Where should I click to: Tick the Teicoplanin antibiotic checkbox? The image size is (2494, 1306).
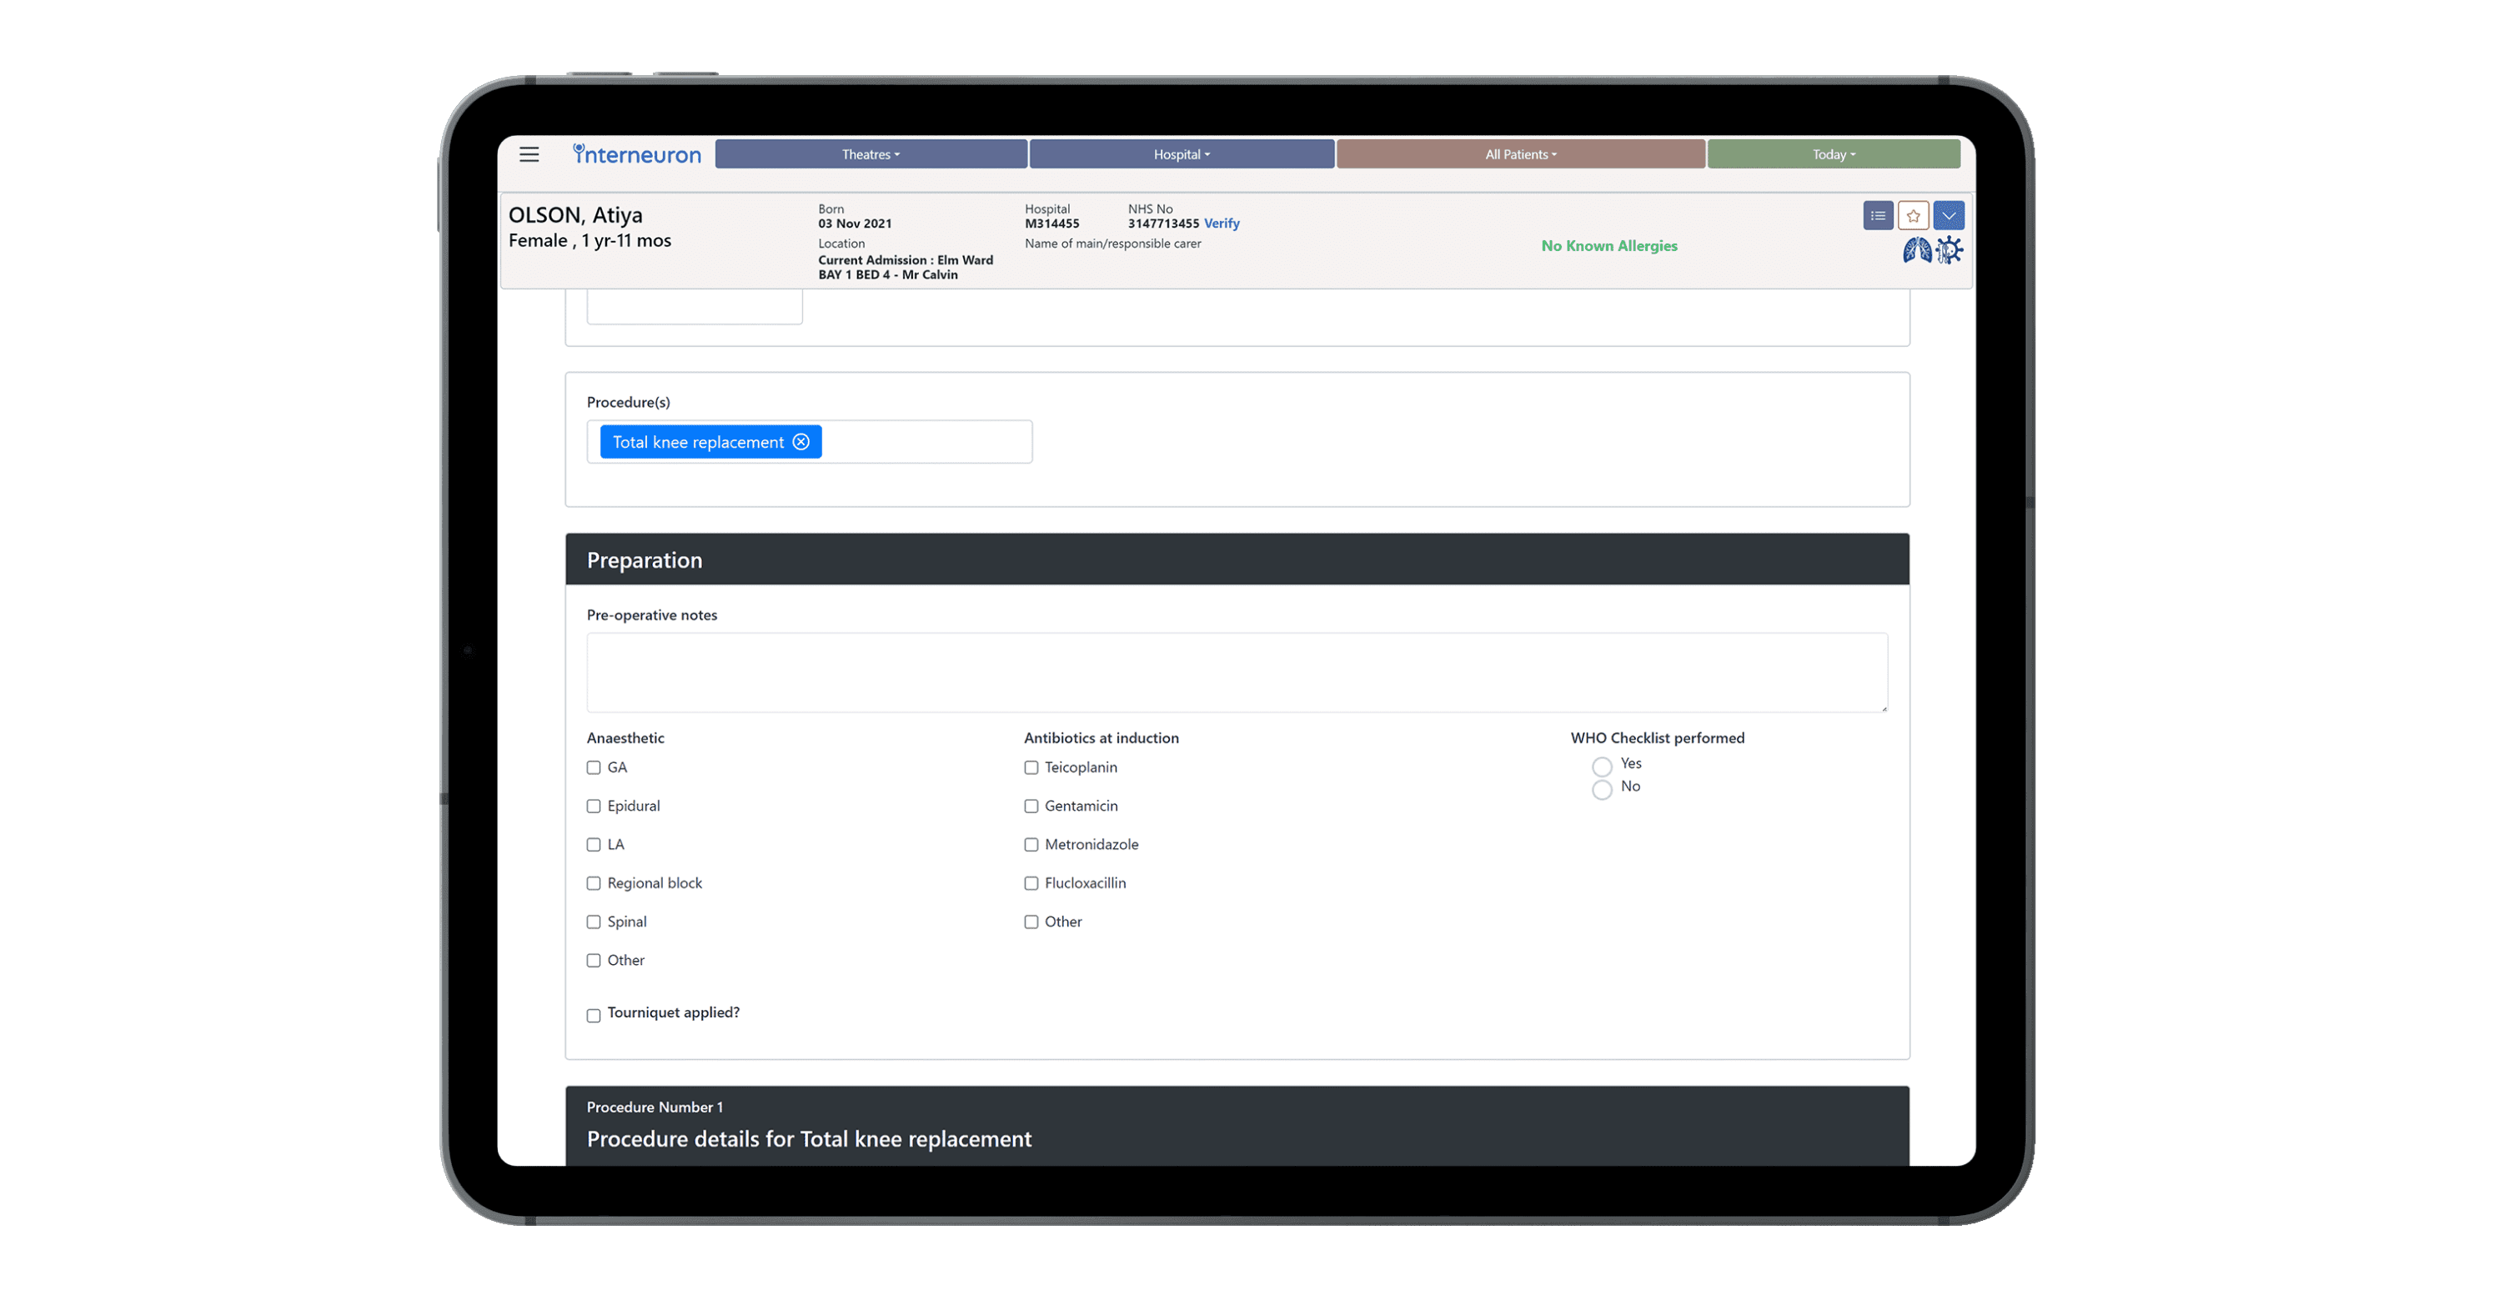click(1031, 768)
